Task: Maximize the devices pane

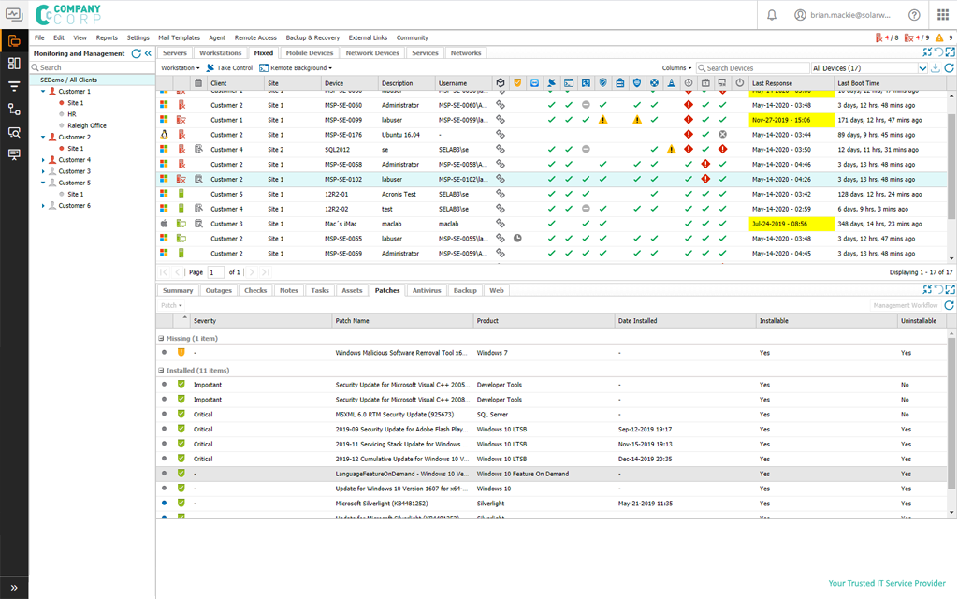Action: point(951,52)
